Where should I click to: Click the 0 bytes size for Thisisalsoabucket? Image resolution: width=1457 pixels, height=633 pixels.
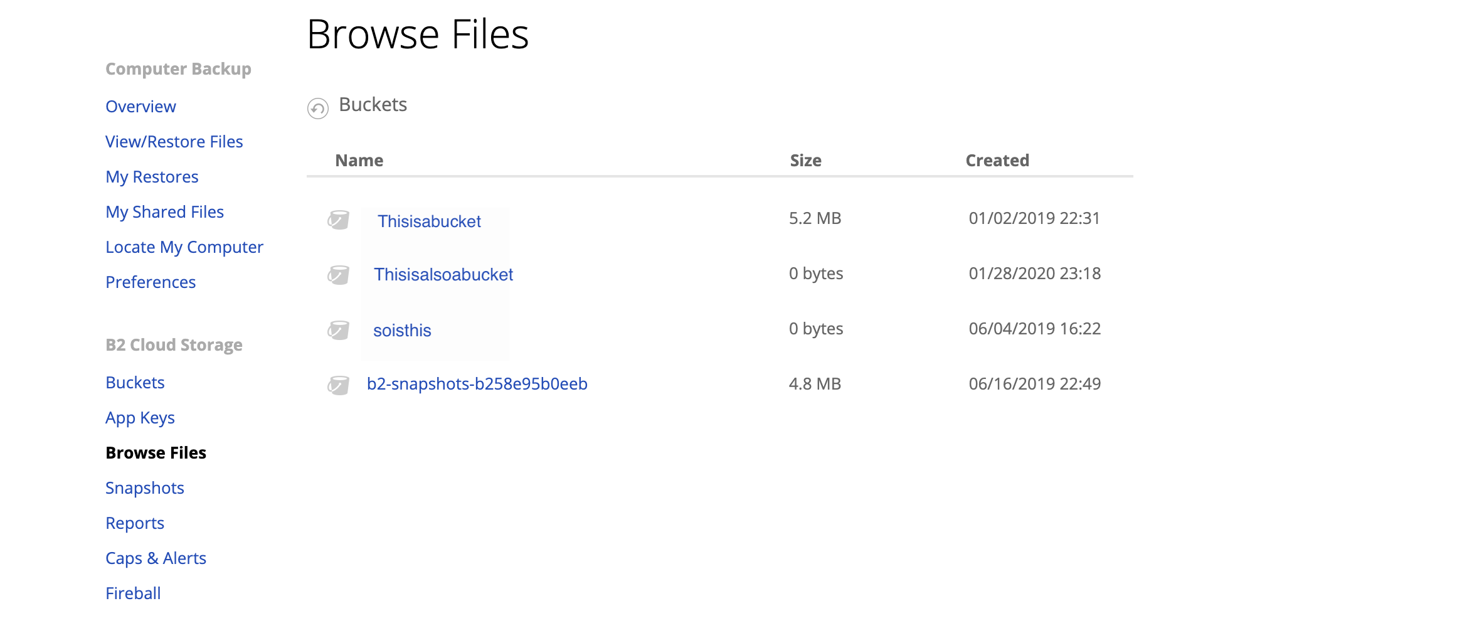[x=816, y=274]
